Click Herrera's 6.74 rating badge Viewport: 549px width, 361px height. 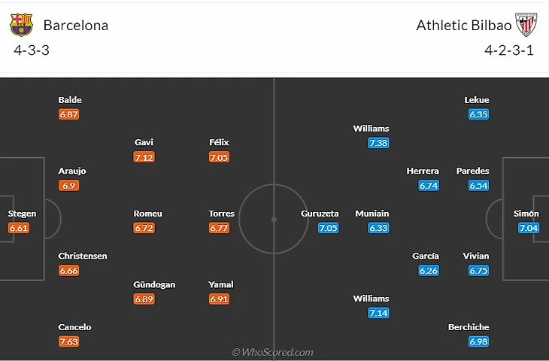[x=429, y=185]
